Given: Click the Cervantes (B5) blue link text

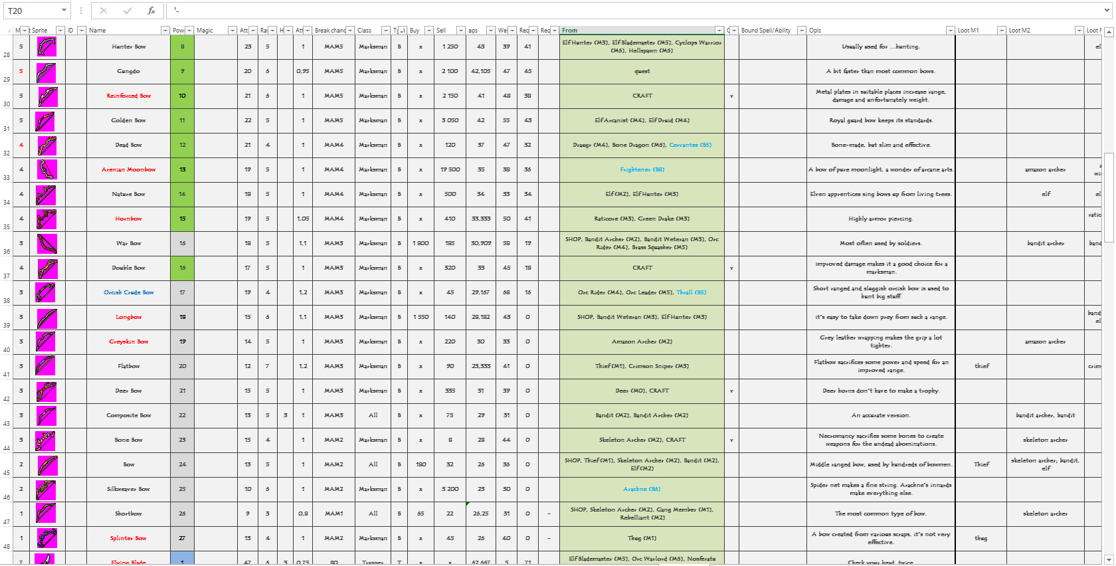Looking at the screenshot, I should point(690,145).
